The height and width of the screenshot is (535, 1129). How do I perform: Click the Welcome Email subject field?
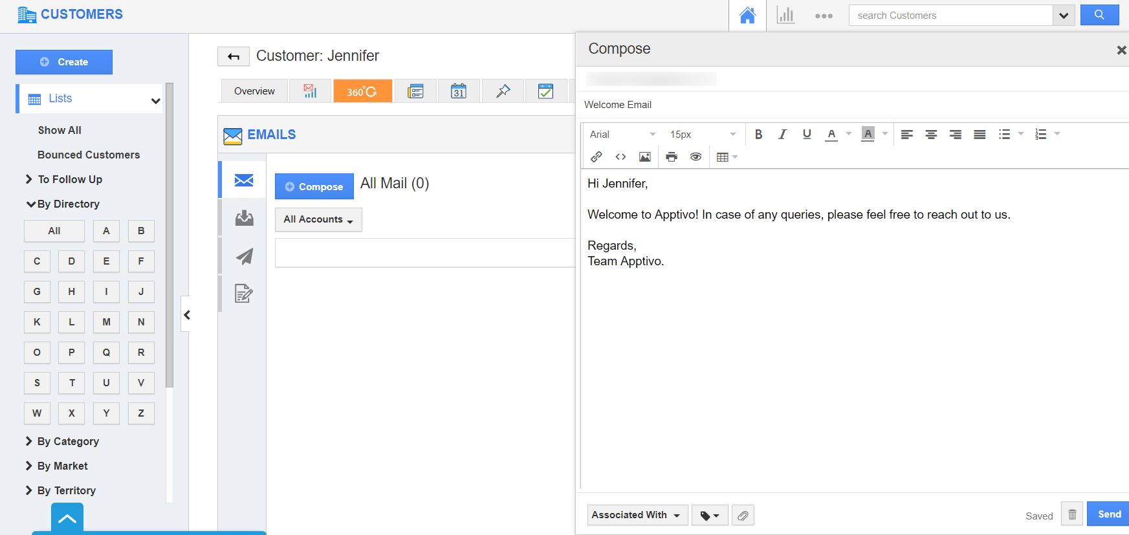coord(854,105)
